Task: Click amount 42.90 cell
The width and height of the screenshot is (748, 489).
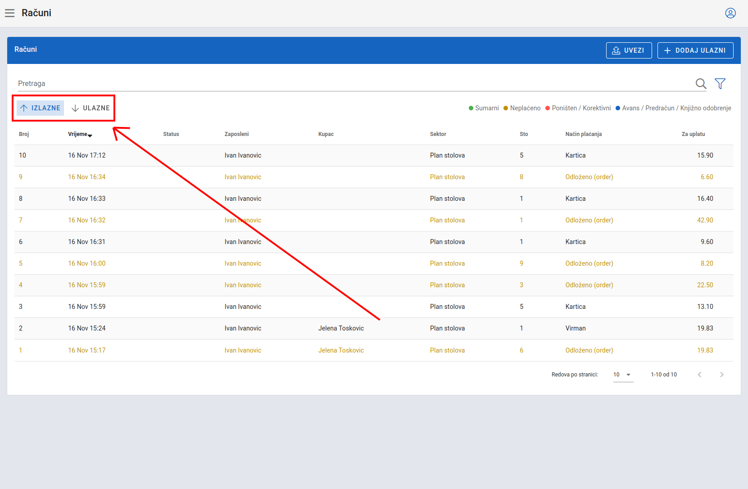Action: pos(705,220)
